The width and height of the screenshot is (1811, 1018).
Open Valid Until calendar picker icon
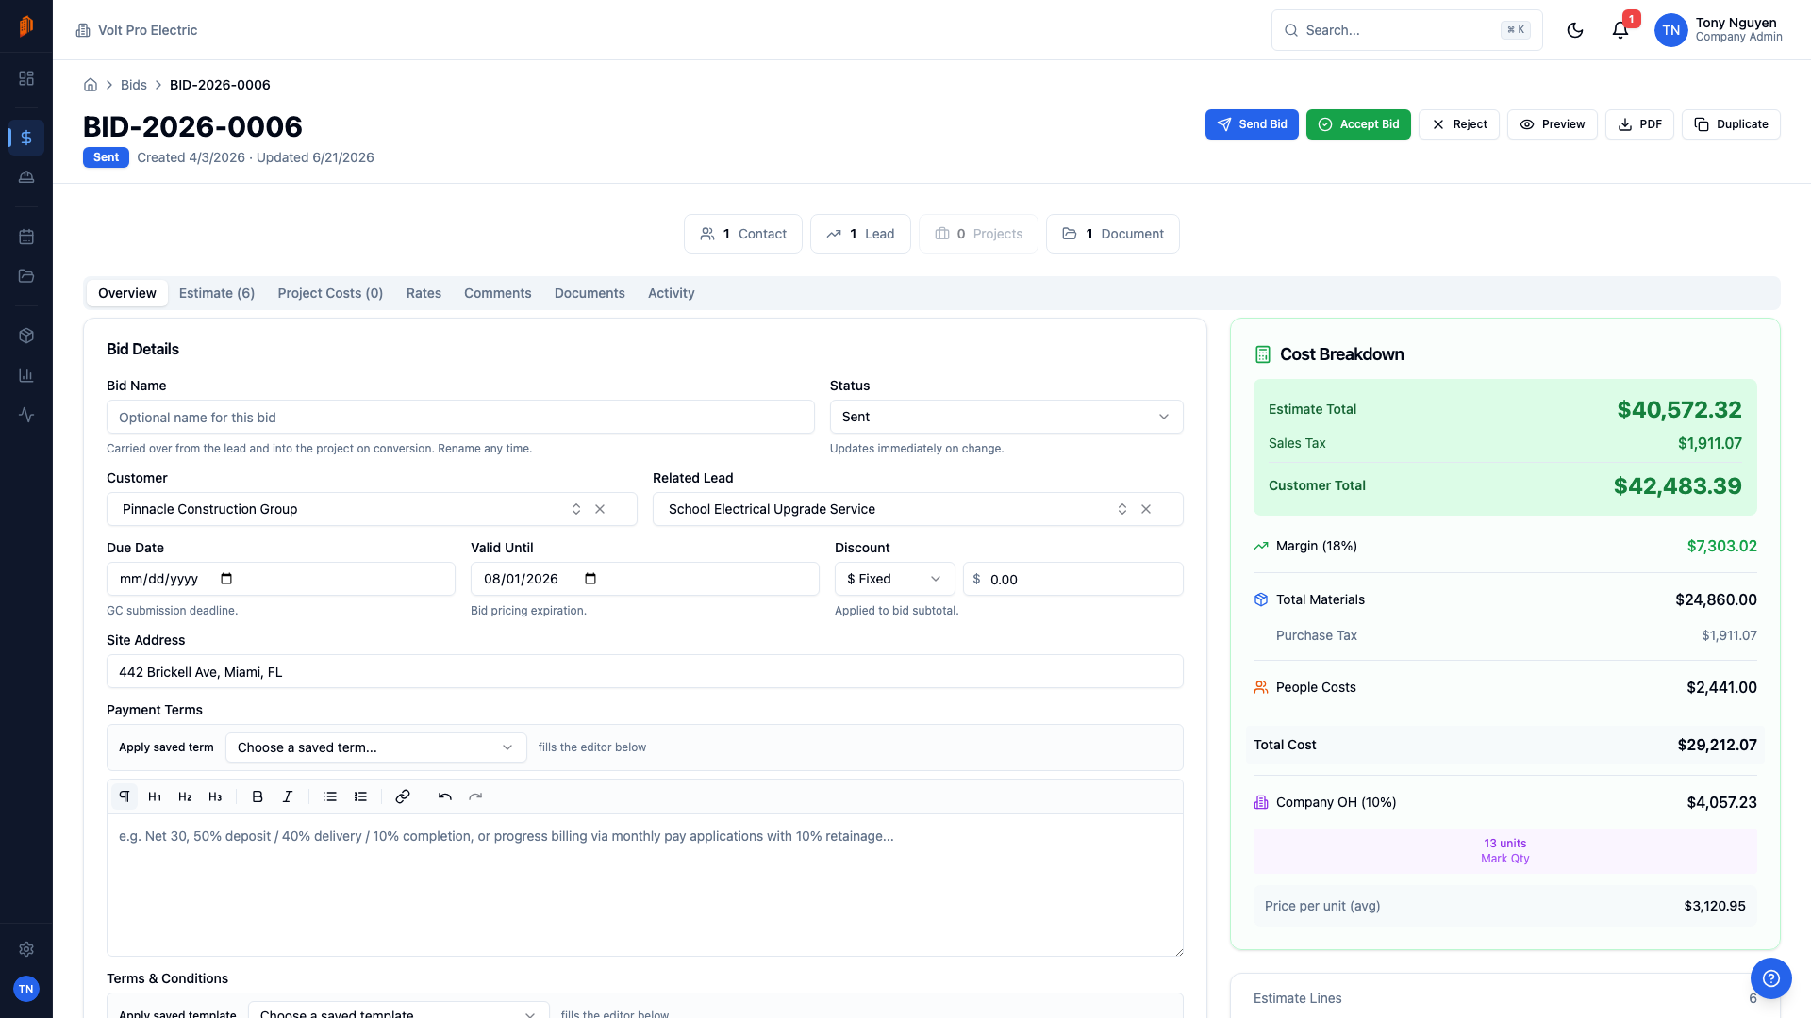[590, 579]
